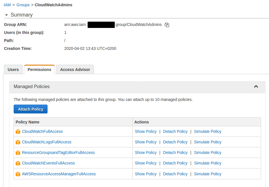Open the CloudWatchLogsFullAccess policy link
Viewport: 269px width, 187px height.
[x=47, y=142]
